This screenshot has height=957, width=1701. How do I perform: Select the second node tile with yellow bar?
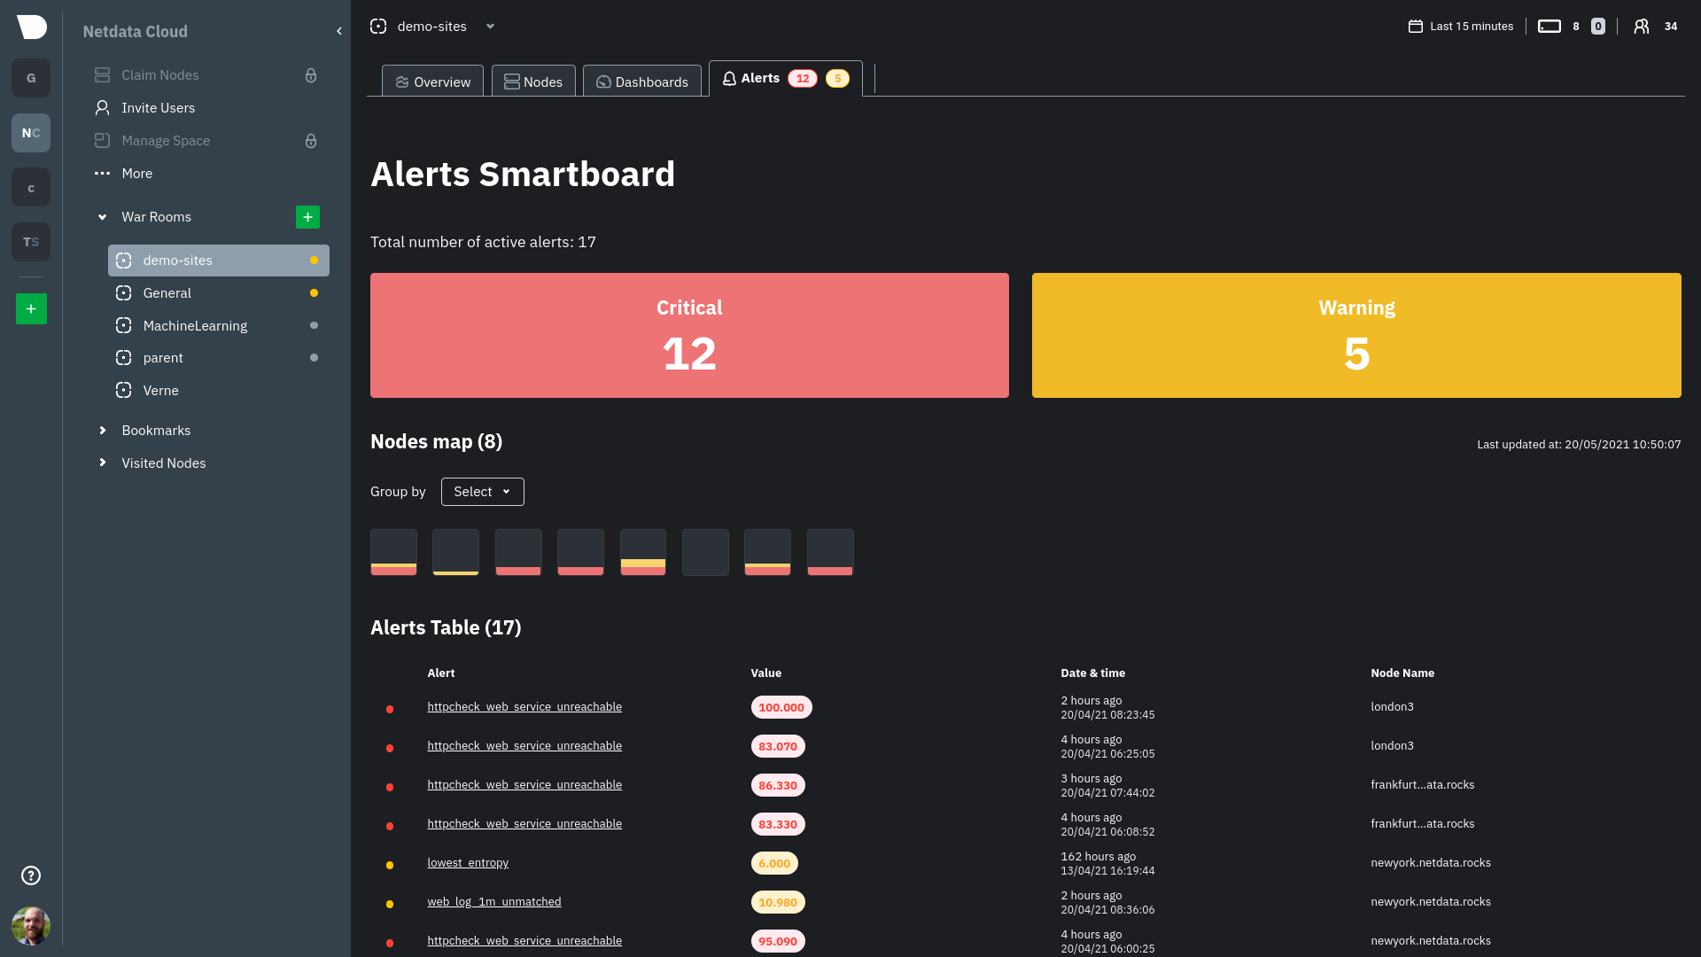(x=456, y=552)
